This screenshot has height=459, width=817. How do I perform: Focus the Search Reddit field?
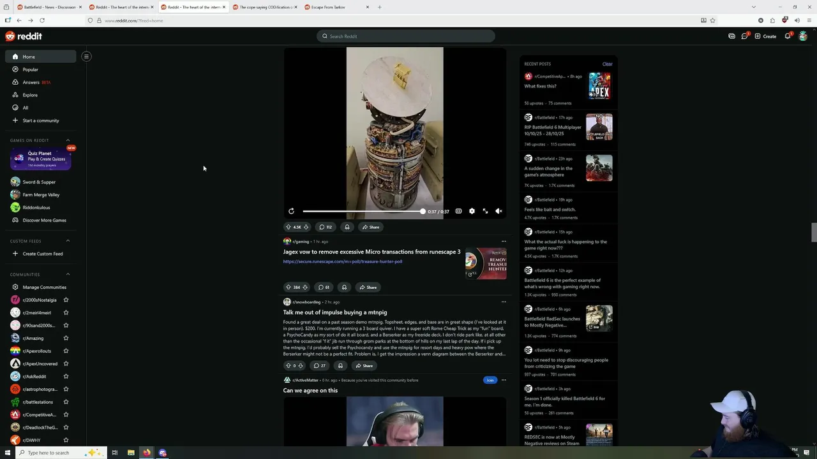click(406, 36)
